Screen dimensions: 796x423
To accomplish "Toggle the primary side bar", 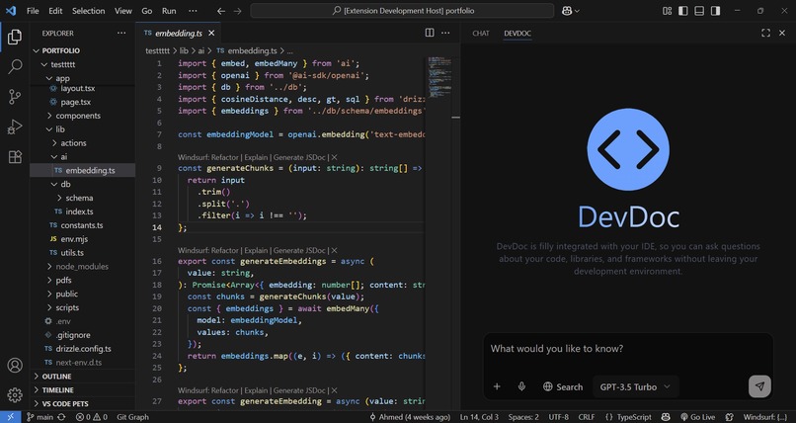I will point(683,11).
